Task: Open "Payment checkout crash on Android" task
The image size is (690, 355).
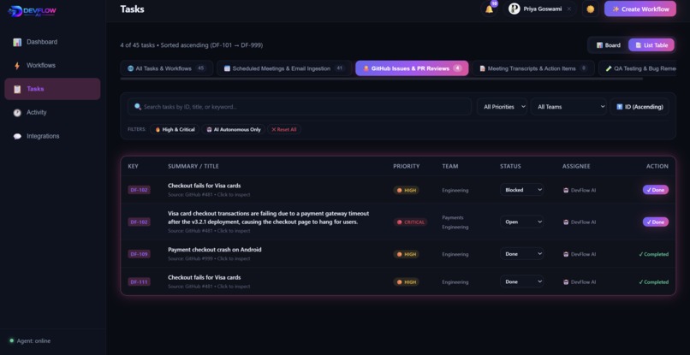Action: 214,250
